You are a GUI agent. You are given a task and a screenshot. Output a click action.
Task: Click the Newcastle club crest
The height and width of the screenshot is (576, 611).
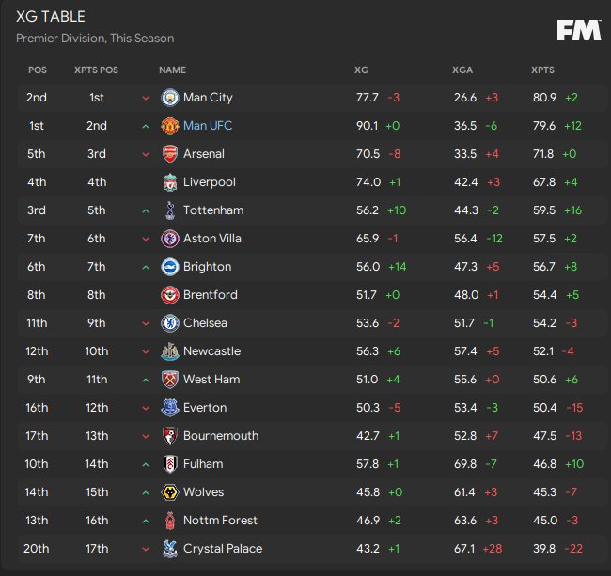(170, 351)
